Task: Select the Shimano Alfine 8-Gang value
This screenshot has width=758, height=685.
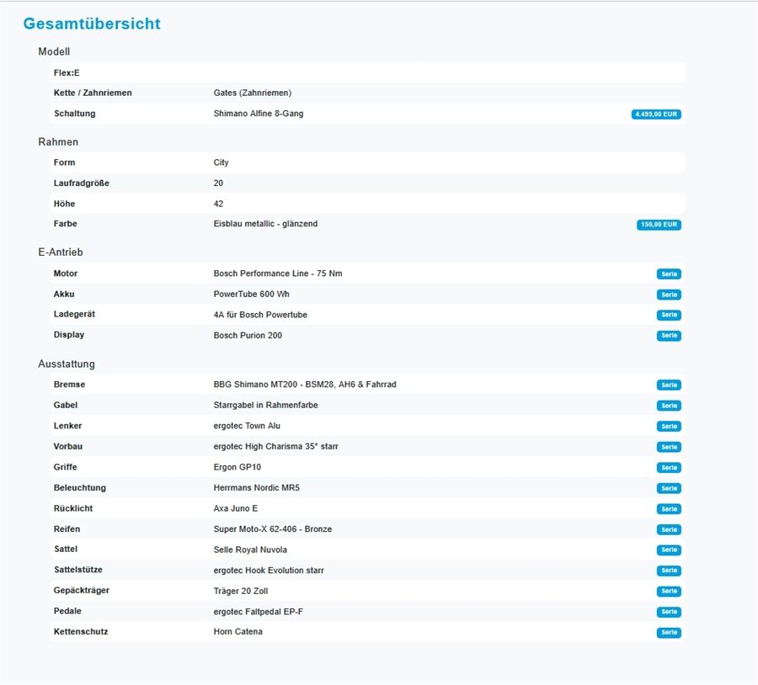Action: click(259, 114)
